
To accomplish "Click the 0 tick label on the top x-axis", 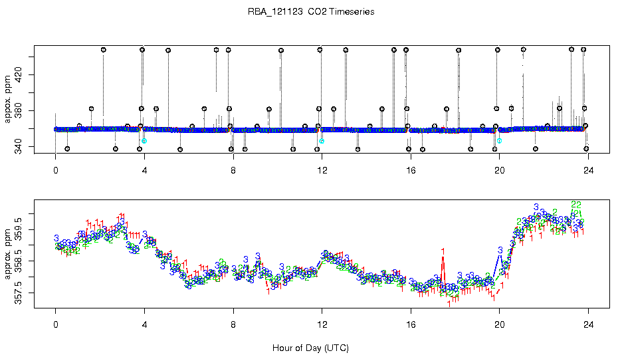I will click(56, 170).
